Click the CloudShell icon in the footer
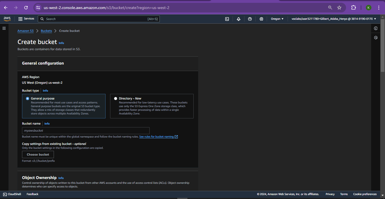Viewport: 385px width, 199px height. [x=5, y=194]
